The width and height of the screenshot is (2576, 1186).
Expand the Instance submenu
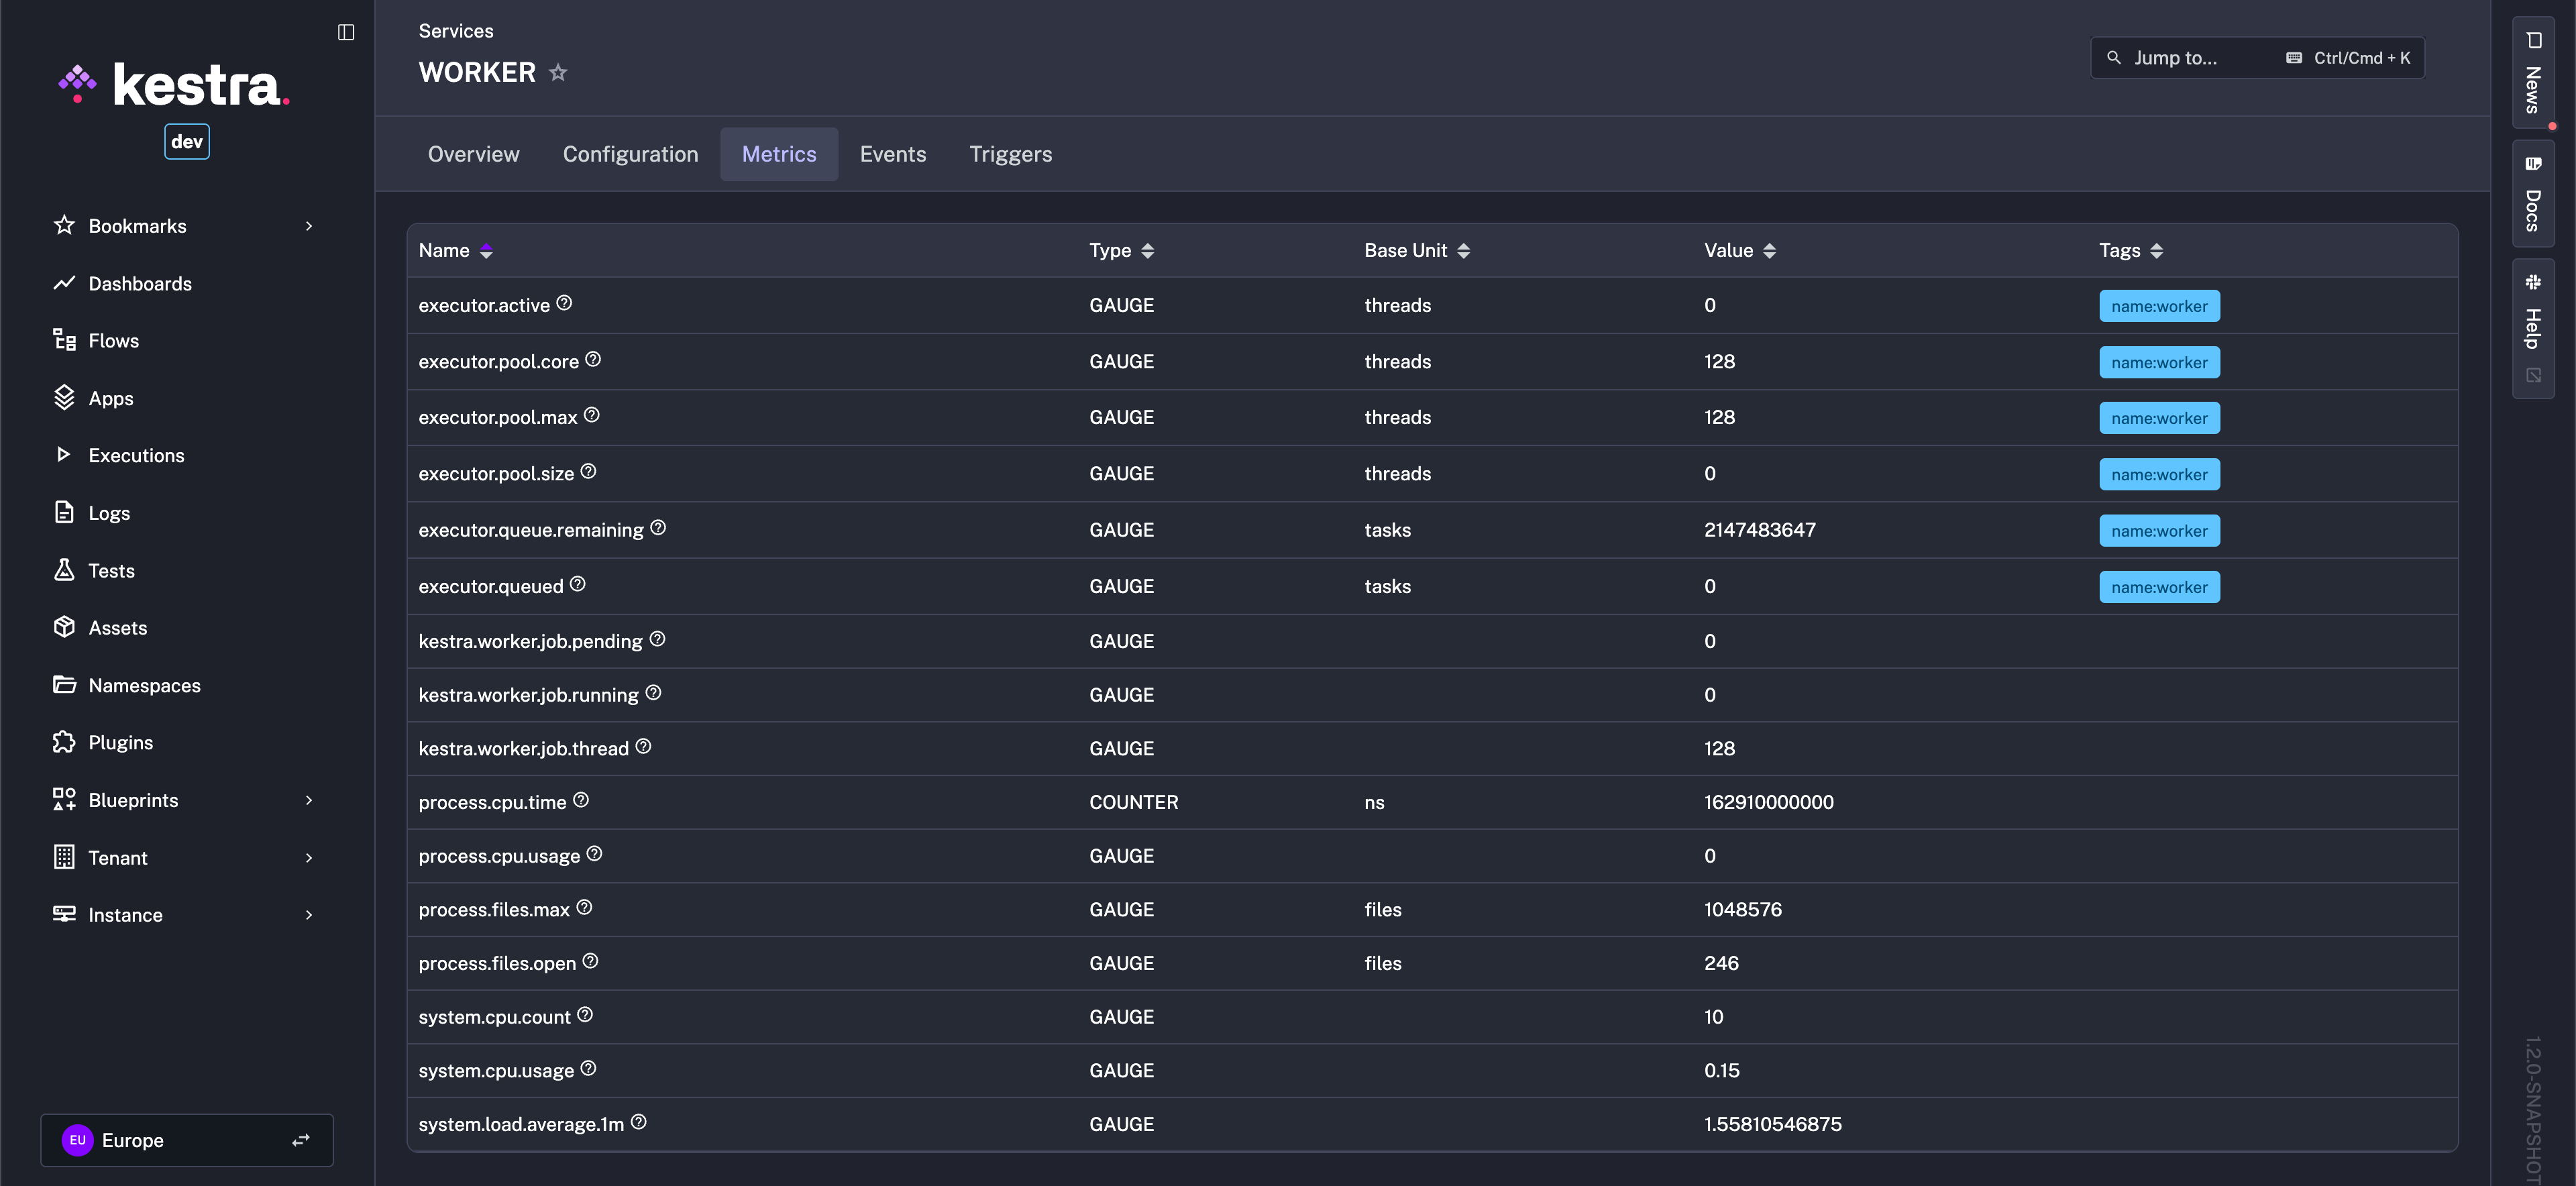(309, 915)
